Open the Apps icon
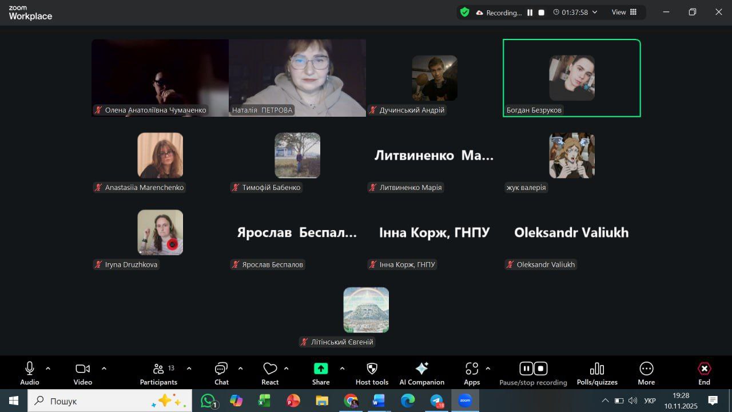This screenshot has height=412, width=732. [472, 369]
